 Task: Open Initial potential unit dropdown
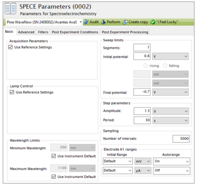[171, 57]
